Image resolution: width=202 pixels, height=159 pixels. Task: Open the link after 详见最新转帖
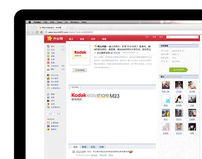click(115, 53)
